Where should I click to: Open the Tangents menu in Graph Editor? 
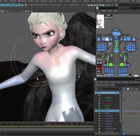pos(125,82)
